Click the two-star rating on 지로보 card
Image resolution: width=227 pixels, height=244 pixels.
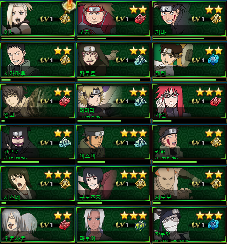[x=214, y=174]
